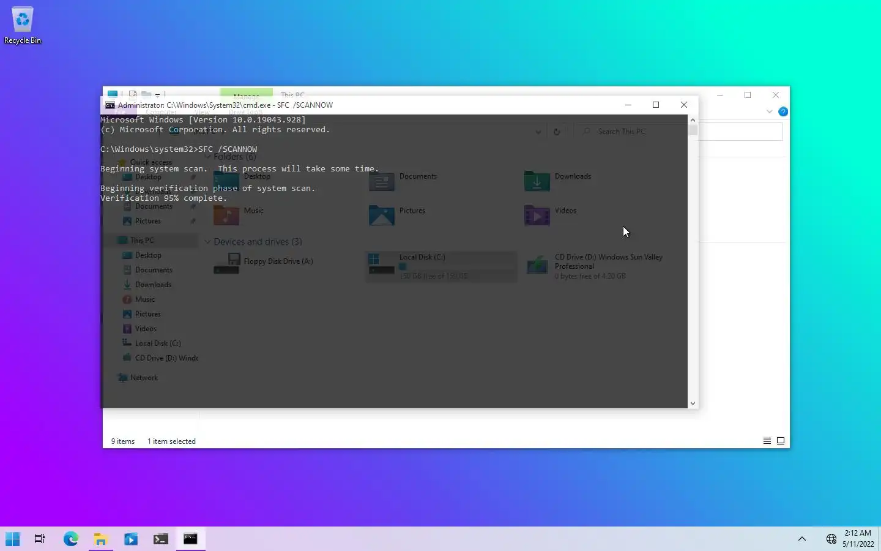The width and height of the screenshot is (881, 551).
Task: Close the This PC Explorer window
Action: 776,95
